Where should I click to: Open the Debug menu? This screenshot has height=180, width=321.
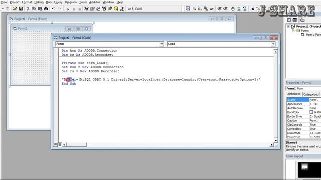click(x=39, y=2)
